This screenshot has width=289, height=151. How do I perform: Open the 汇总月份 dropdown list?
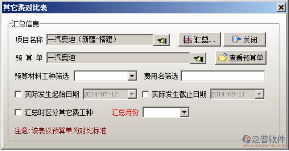(x=184, y=112)
